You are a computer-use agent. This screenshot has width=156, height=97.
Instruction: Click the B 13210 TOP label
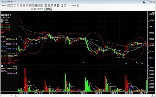[x=6, y=58]
